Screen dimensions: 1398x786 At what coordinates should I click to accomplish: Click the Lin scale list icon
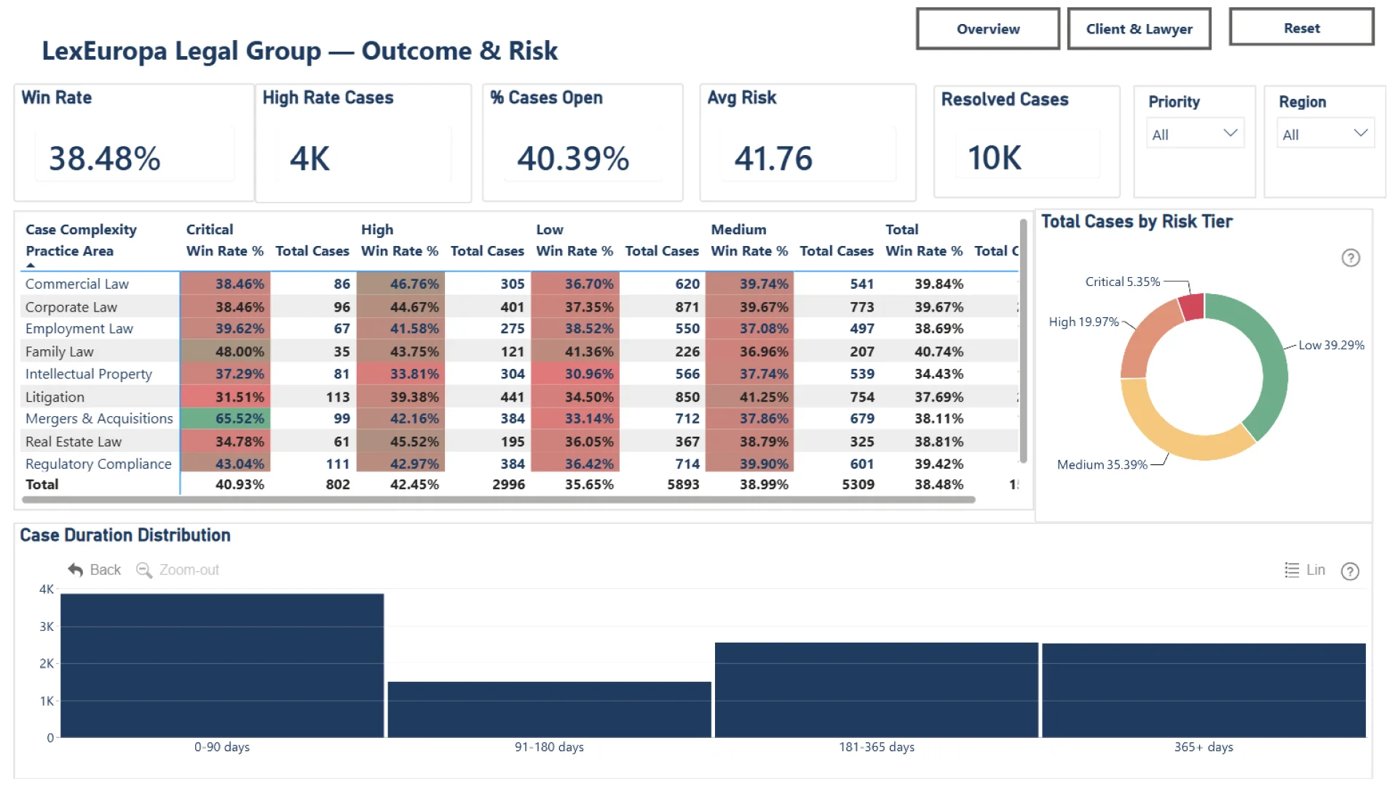pos(1292,570)
